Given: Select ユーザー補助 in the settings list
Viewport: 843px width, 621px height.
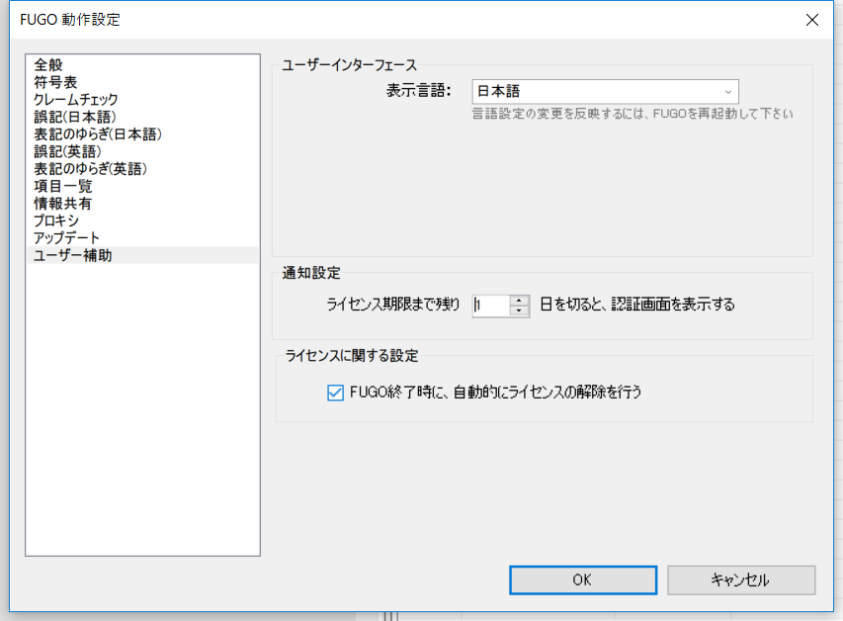Looking at the screenshot, I should coord(142,255).
